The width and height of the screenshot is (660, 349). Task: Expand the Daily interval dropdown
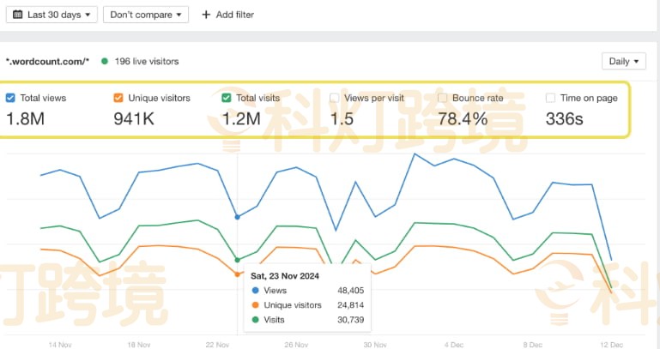(x=624, y=61)
